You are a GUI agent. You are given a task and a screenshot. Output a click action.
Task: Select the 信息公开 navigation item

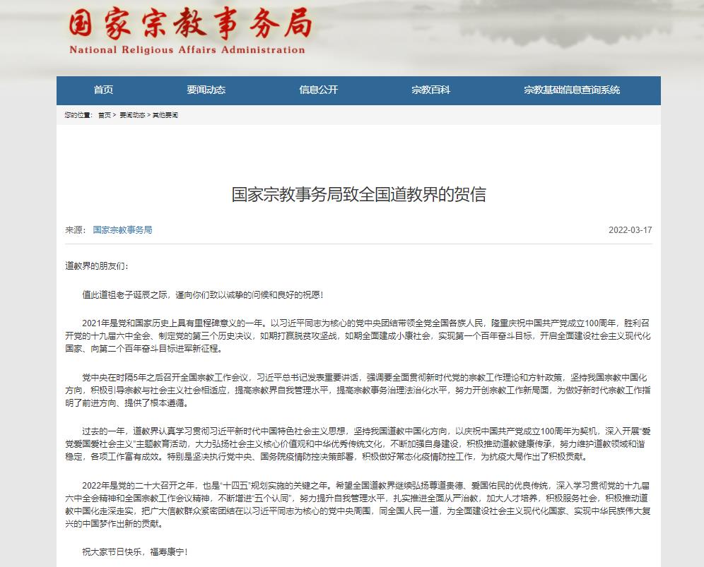pos(318,90)
